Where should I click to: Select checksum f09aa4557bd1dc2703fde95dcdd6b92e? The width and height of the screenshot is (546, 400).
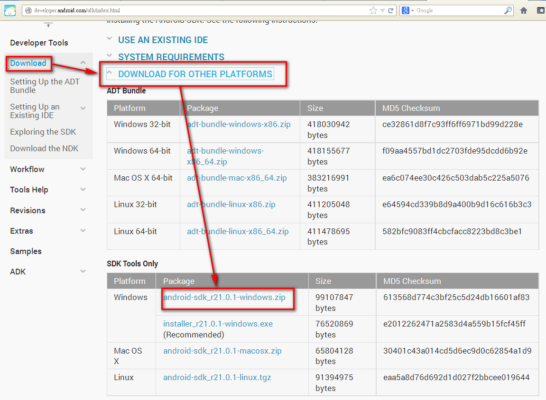[x=455, y=151]
